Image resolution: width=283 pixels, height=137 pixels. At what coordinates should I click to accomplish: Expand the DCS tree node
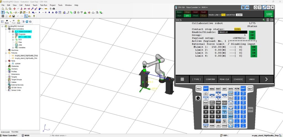coord(13,39)
